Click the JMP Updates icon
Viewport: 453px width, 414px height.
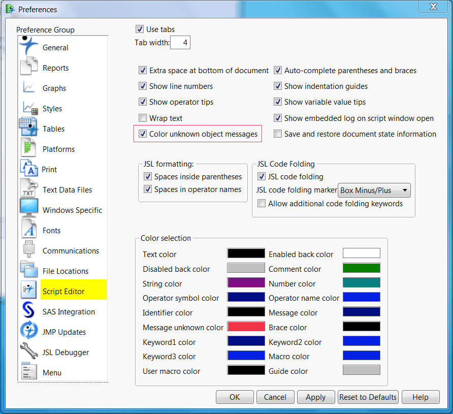[x=28, y=331]
